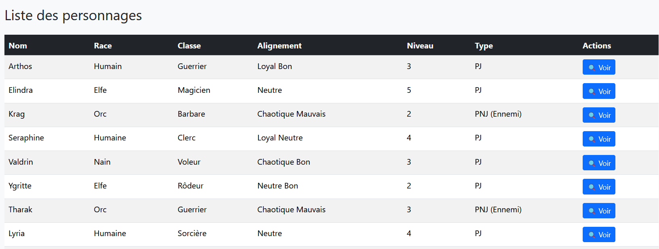Click Chaotique Bon alignment for Valdrin
The height and width of the screenshot is (249, 659).
283,162
